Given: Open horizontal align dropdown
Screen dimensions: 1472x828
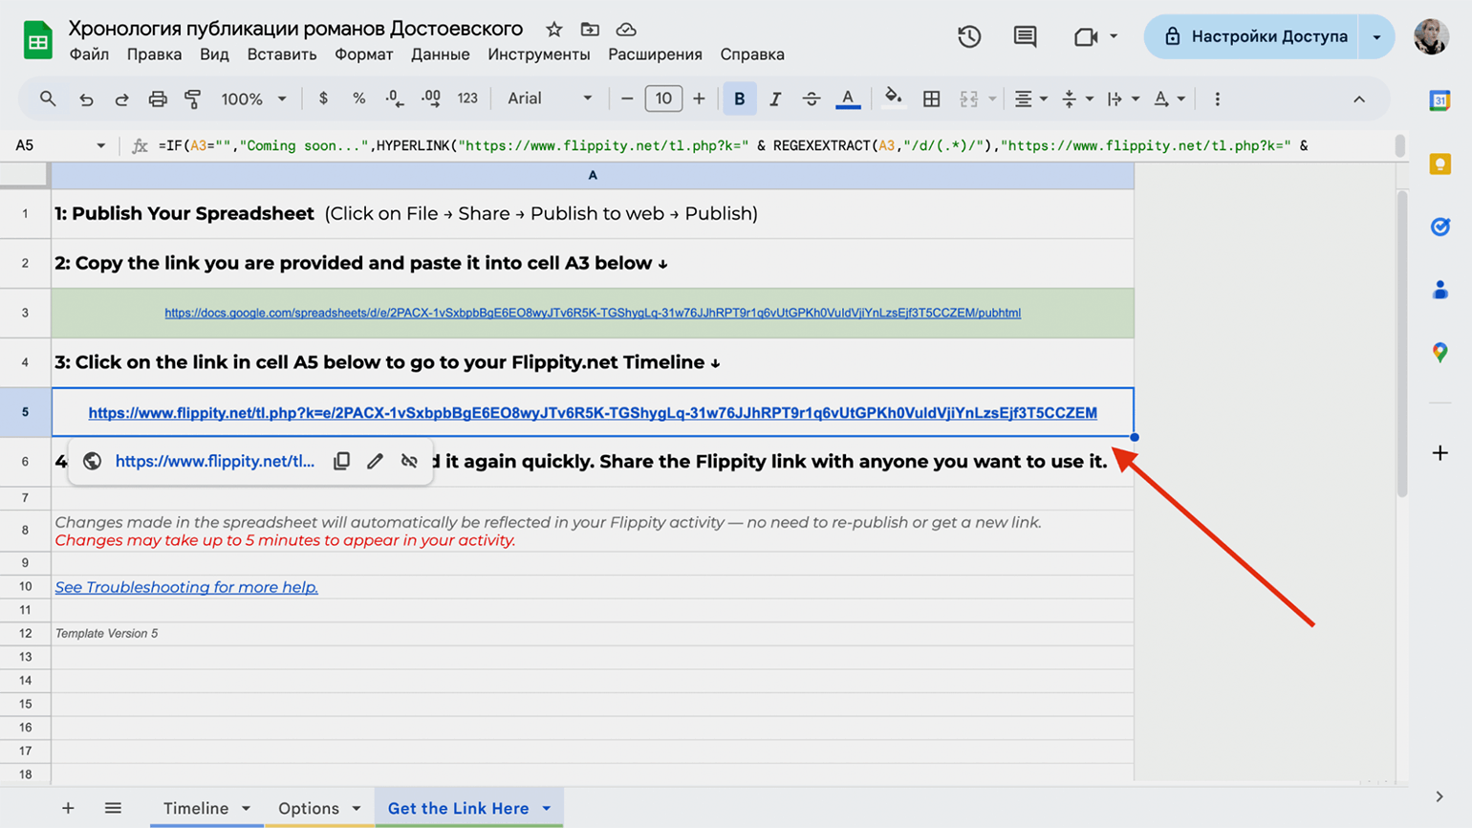Looking at the screenshot, I should (1030, 98).
